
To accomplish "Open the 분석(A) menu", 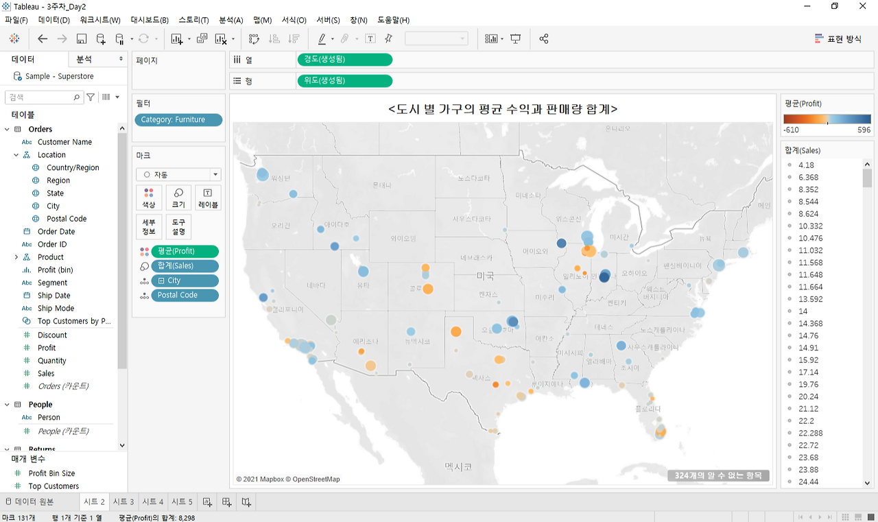I will click(231, 20).
